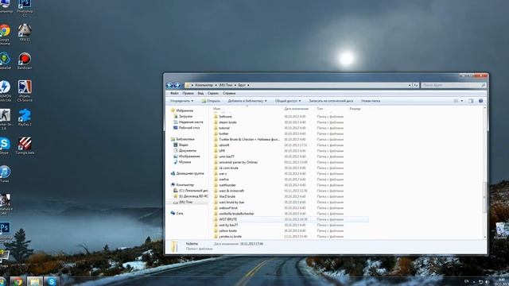The width and height of the screenshot is (509, 286).
Task: Click the File Explorer taskbar icon
Action: 34,281
